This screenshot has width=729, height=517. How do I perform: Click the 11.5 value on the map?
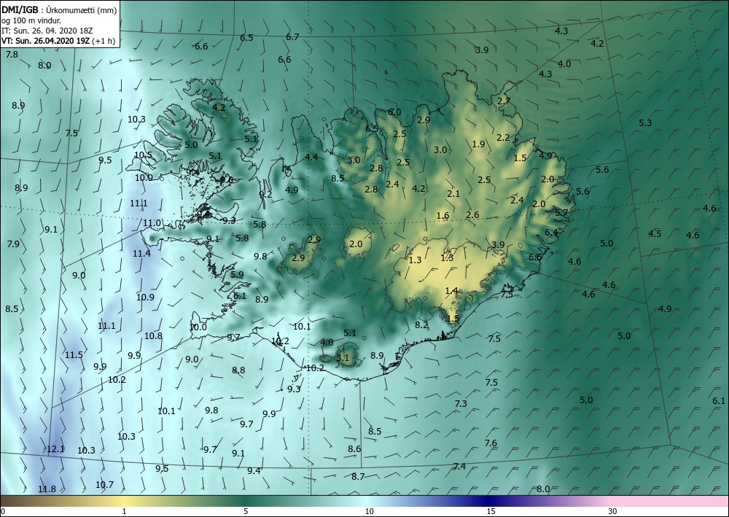(x=74, y=355)
